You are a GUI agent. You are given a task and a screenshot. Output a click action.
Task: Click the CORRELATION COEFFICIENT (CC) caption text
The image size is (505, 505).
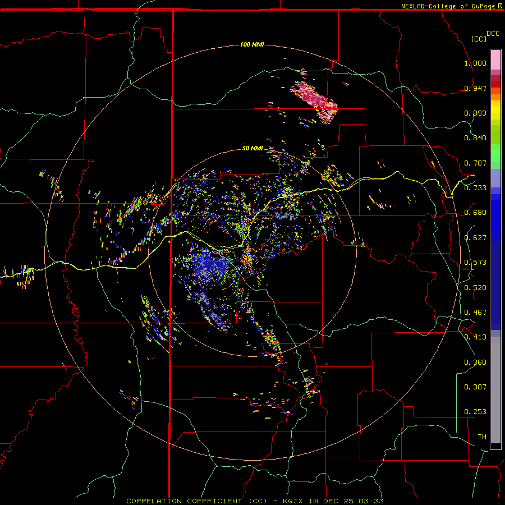point(196,501)
